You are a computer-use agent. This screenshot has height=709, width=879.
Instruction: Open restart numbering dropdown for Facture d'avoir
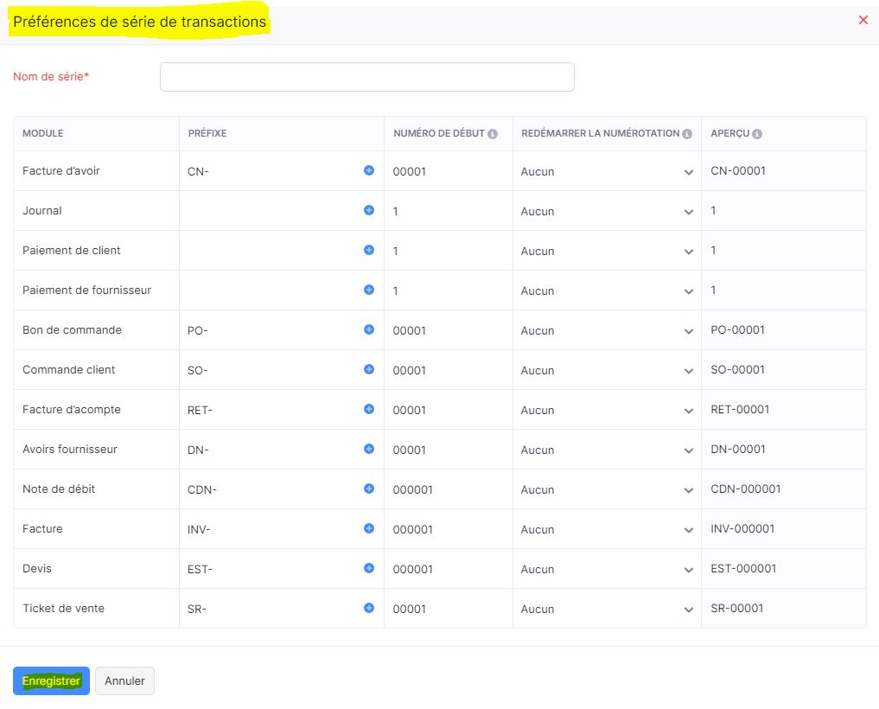pyautogui.click(x=607, y=172)
